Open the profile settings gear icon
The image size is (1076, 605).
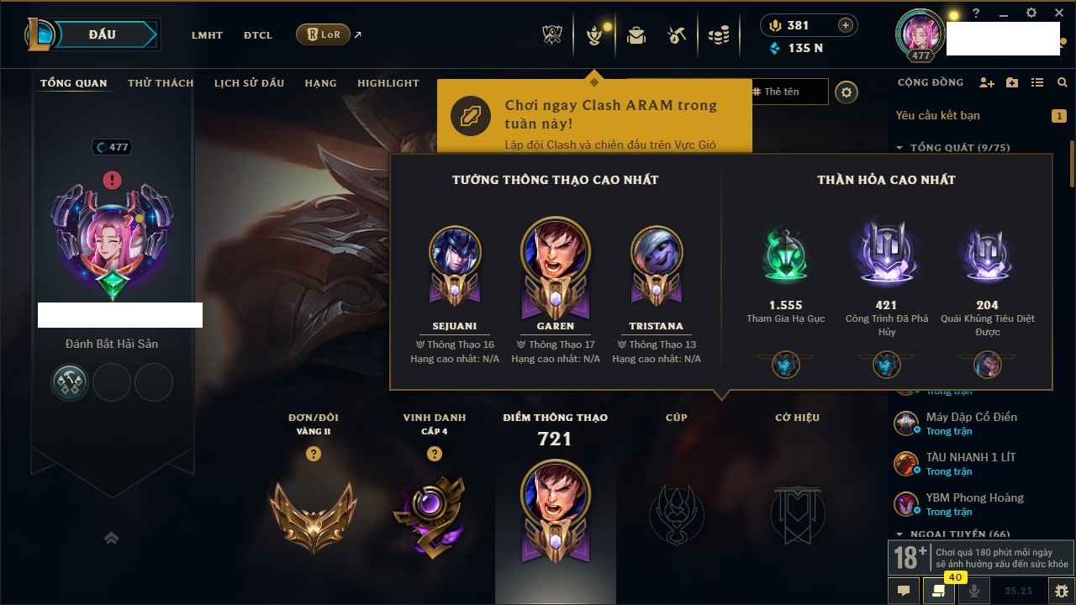(847, 92)
